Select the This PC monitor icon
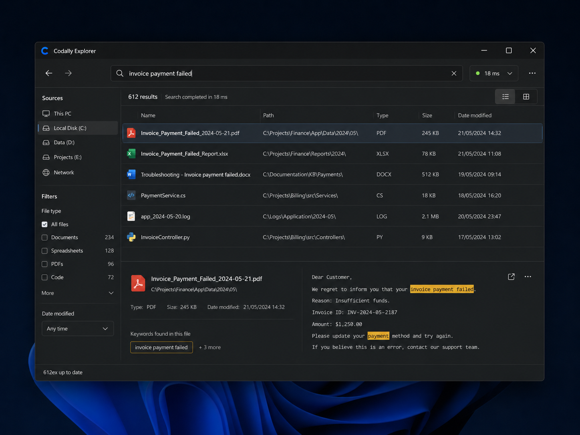The width and height of the screenshot is (580, 435). pos(46,114)
